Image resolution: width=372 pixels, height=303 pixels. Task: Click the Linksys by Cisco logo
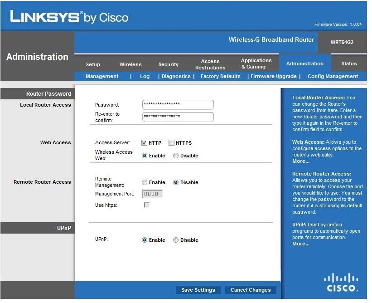pyautogui.click(x=69, y=17)
